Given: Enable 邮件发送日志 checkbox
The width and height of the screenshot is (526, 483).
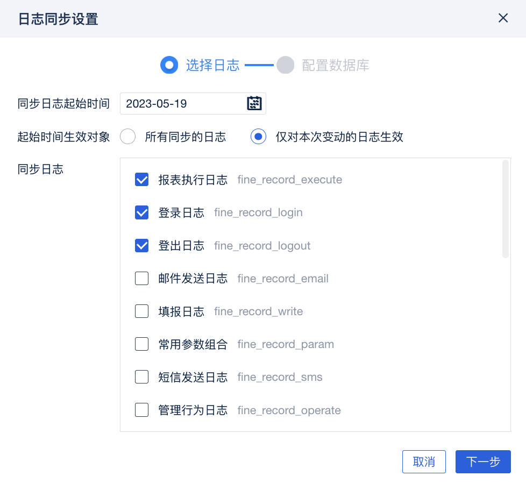Looking at the screenshot, I should [x=142, y=279].
